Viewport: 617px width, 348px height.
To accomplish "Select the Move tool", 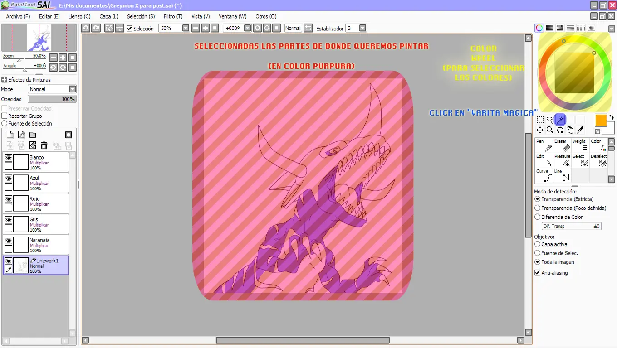I will [540, 130].
